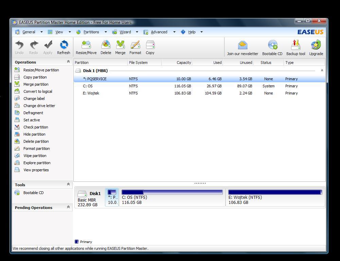The width and height of the screenshot is (340, 261).
Task: Select the Merge toolbar icon
Action: pyautogui.click(x=120, y=47)
